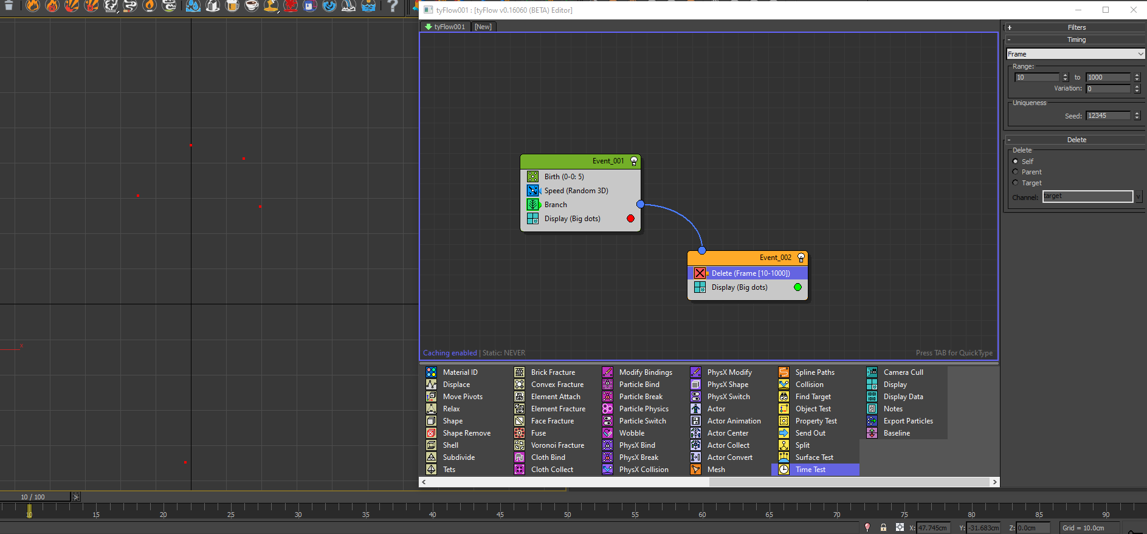Toggle the Event_001 lightbulb icon
The width and height of the screenshot is (1147, 534).
[634, 161]
